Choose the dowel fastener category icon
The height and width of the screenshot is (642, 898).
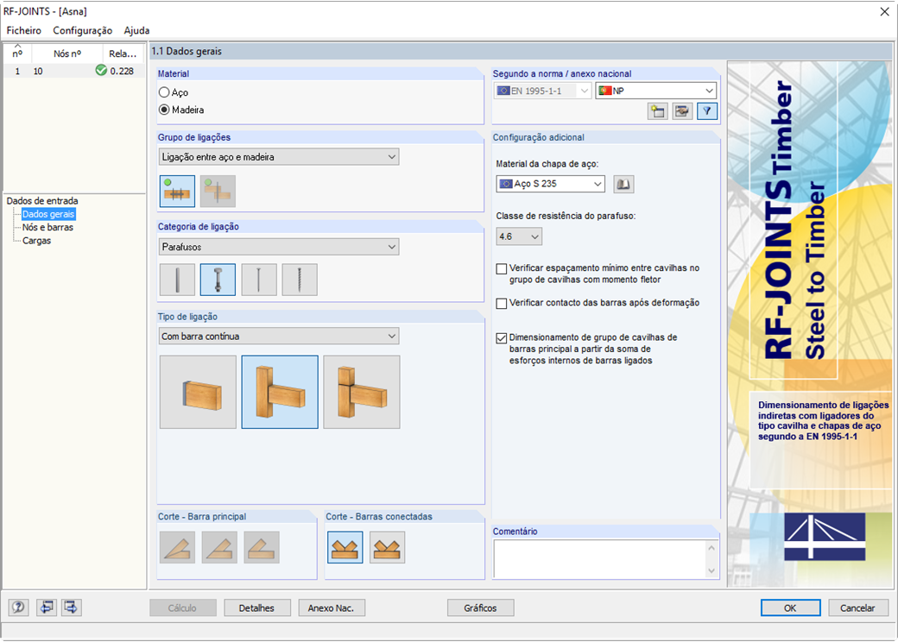pos(178,280)
